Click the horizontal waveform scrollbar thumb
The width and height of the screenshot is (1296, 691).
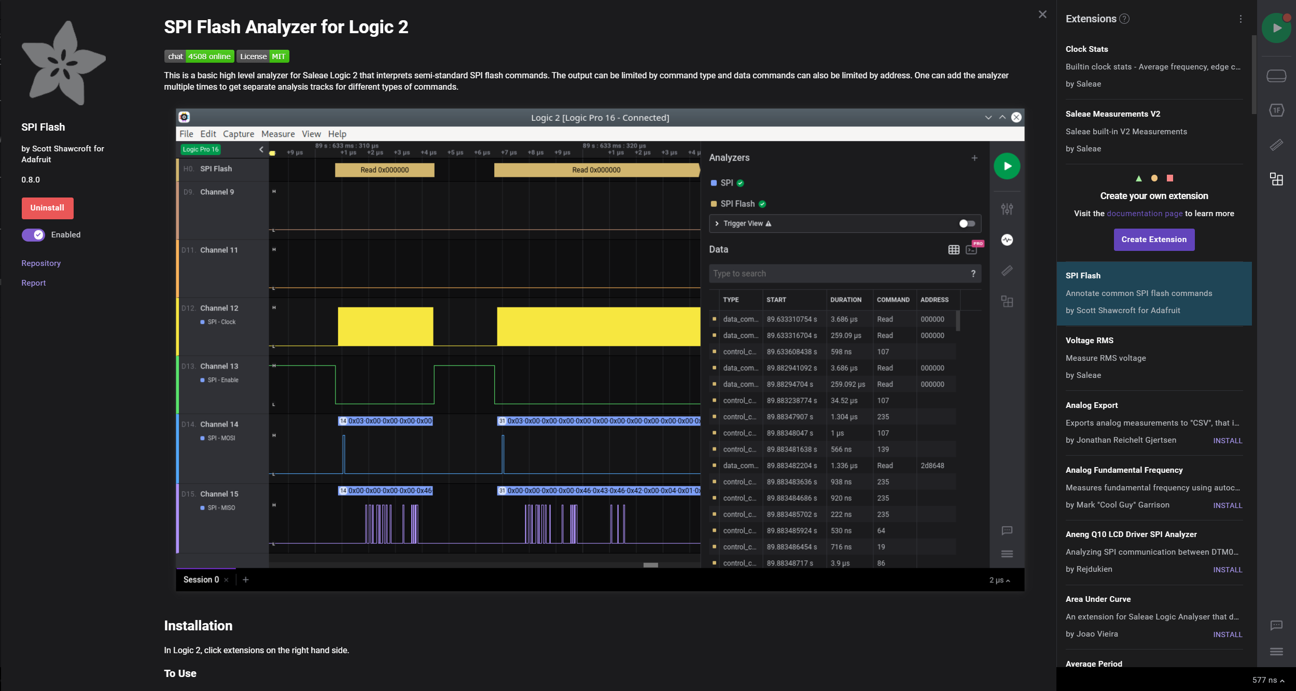pos(651,565)
